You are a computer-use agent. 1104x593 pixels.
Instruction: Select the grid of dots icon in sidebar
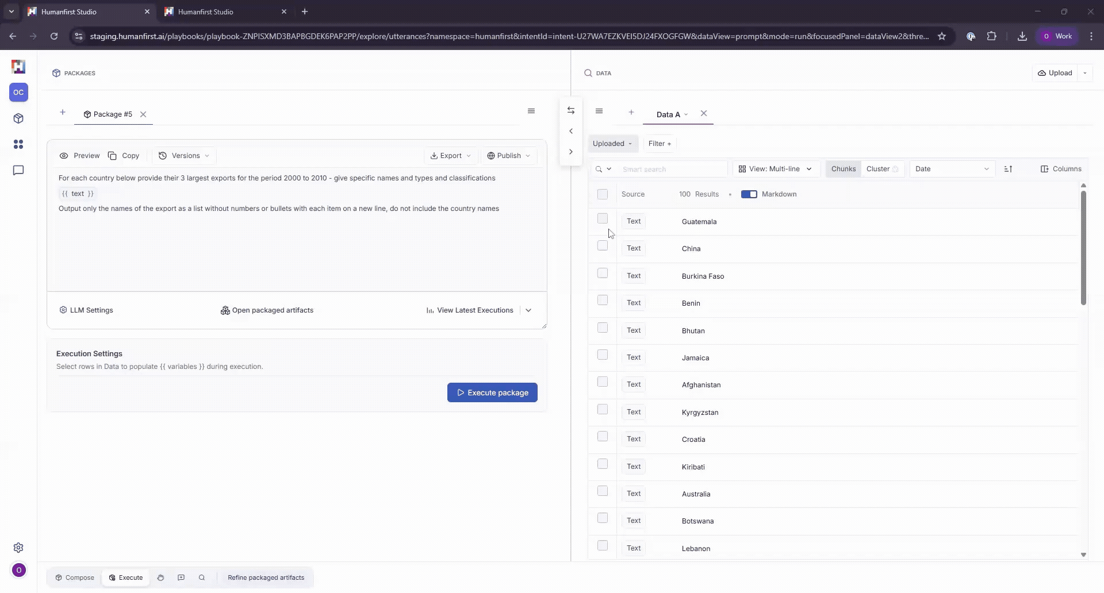18,144
